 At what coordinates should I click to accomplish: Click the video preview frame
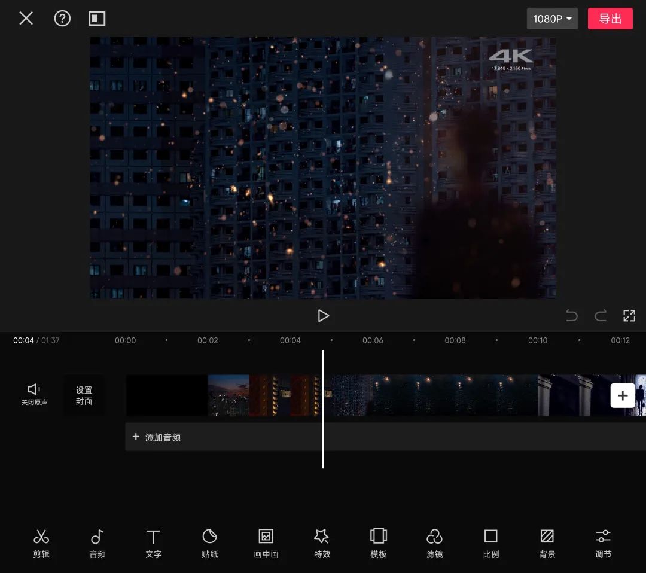click(323, 167)
